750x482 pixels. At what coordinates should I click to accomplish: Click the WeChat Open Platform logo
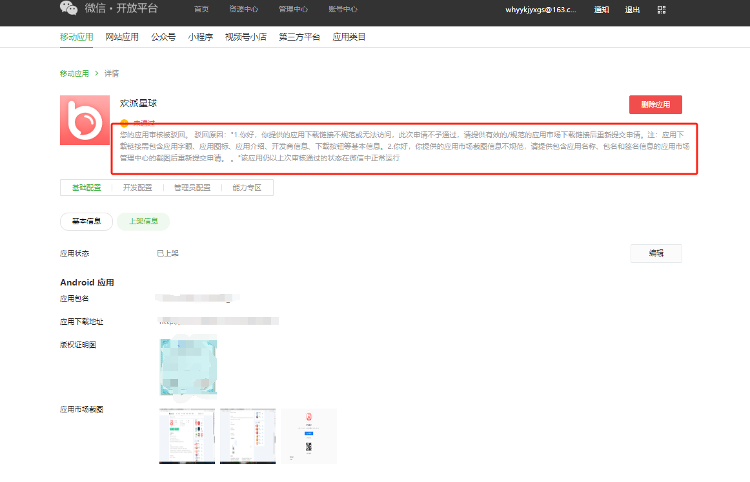pyautogui.click(x=109, y=8)
